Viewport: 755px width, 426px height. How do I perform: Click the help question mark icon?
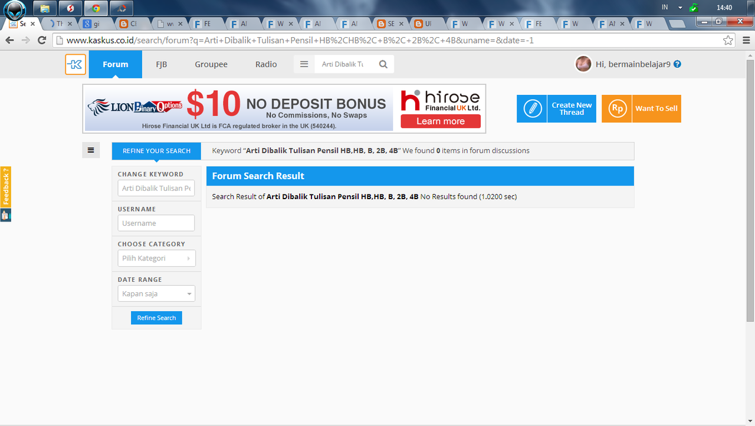point(677,64)
